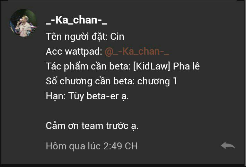Tap the value chương 1

[157, 81]
